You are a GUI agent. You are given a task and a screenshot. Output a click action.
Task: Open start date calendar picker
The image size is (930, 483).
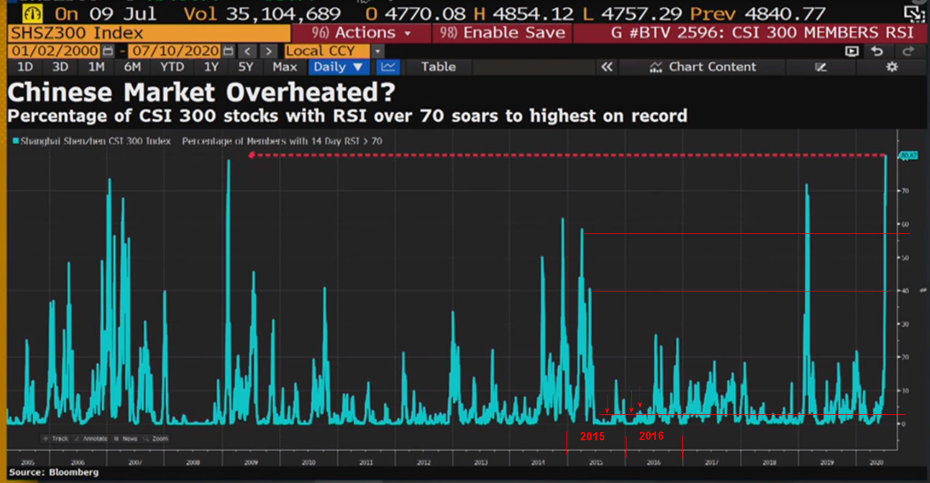point(108,51)
